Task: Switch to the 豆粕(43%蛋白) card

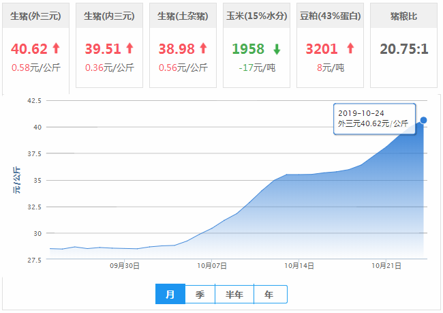Action: point(330,45)
